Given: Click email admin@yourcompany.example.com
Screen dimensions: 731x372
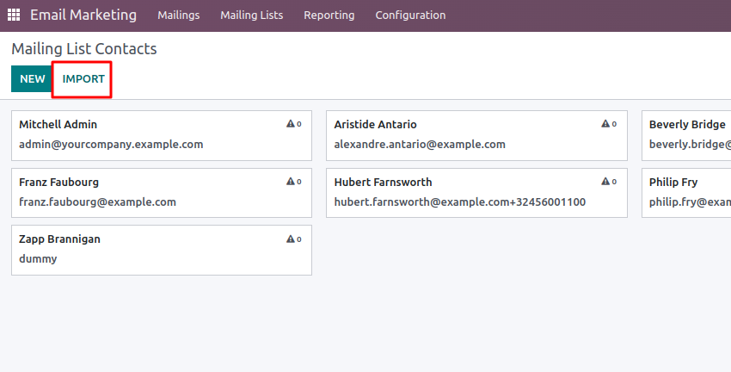Looking at the screenshot, I should [111, 144].
